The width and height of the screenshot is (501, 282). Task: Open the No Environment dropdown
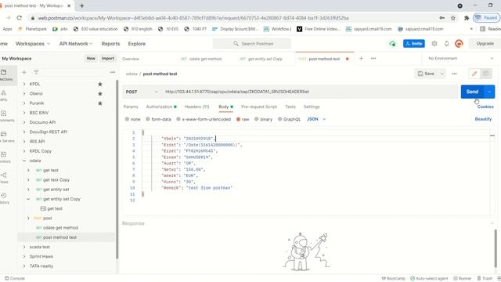tap(460, 59)
